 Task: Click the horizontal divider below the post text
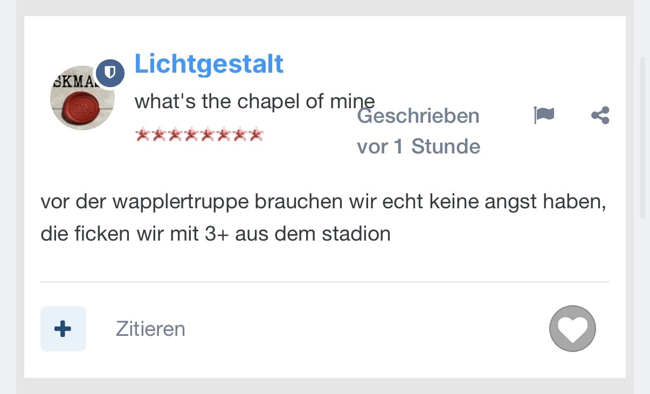[x=324, y=282]
